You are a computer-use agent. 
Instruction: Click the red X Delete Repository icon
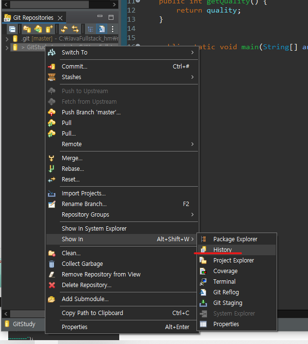click(52, 285)
